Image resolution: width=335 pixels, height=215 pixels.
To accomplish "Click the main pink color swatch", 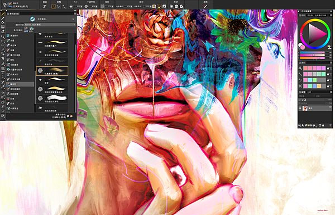I will [x=303, y=47].
